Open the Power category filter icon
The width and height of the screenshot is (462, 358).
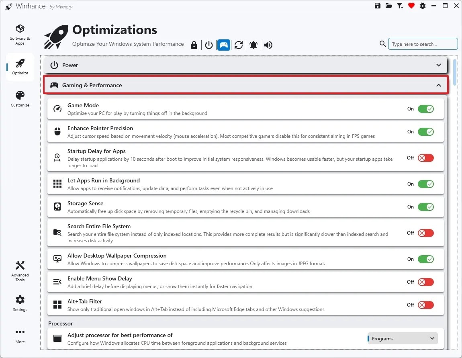pos(209,45)
